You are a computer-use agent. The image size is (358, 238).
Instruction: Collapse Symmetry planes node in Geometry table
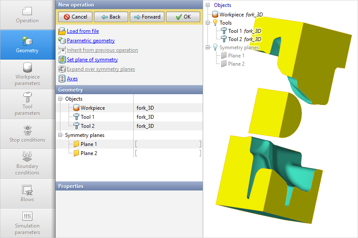(x=60, y=135)
